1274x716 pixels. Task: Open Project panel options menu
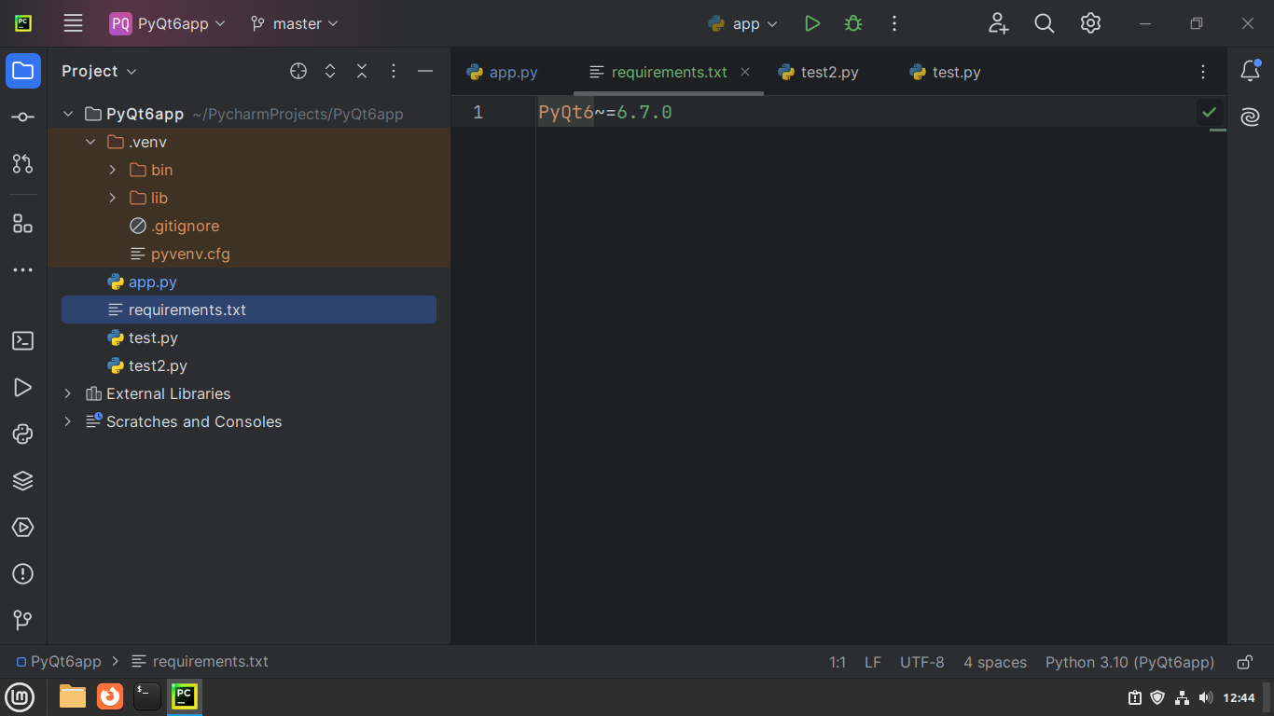[x=394, y=71]
